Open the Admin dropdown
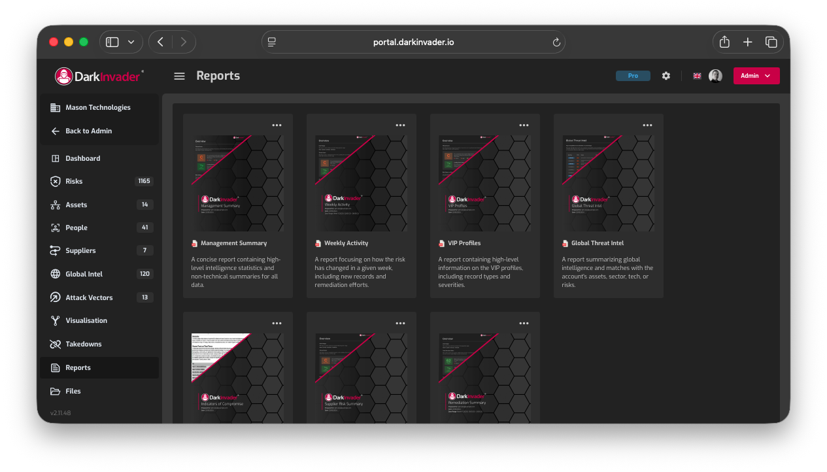This screenshot has height=472, width=827. [756, 76]
